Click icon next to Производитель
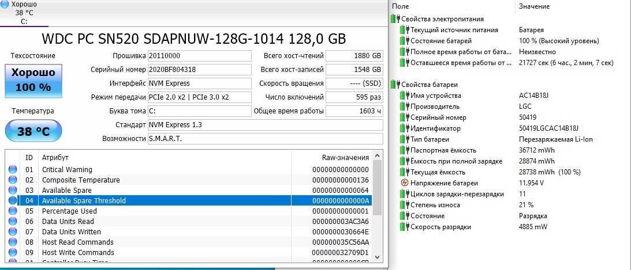This screenshot has width=631, height=270. point(405,107)
